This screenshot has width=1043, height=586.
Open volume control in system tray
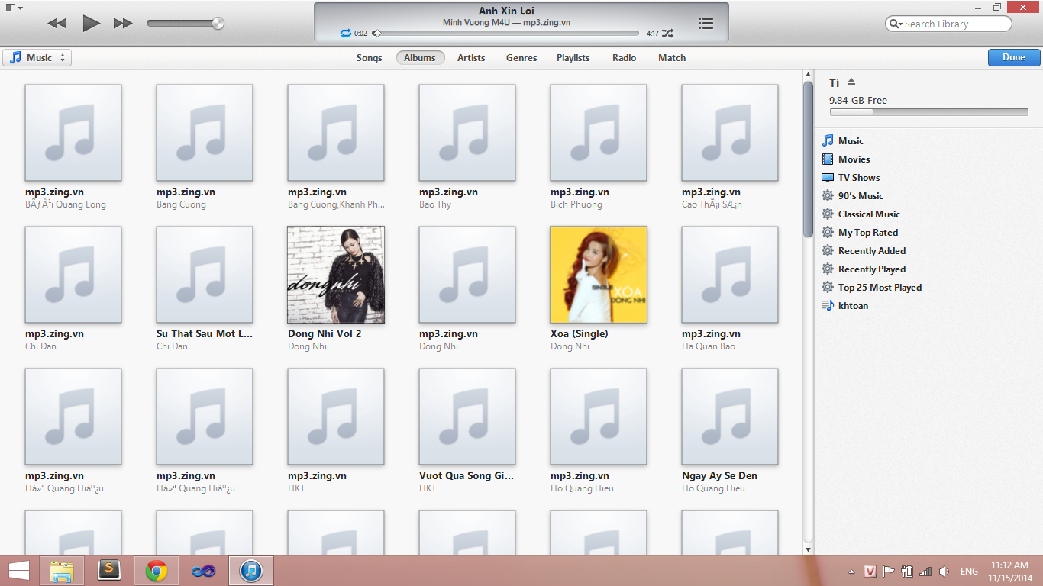point(945,572)
